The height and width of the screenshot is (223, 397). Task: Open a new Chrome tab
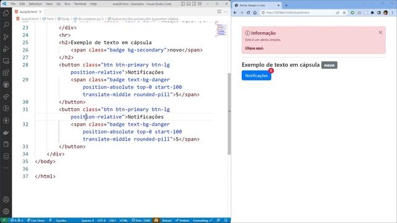coord(287,5)
